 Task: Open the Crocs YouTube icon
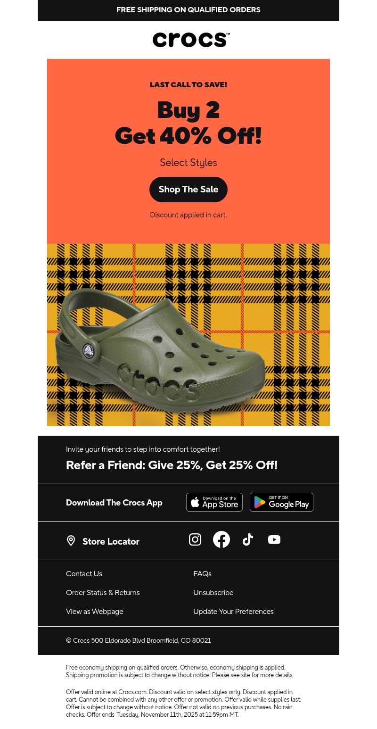274,539
